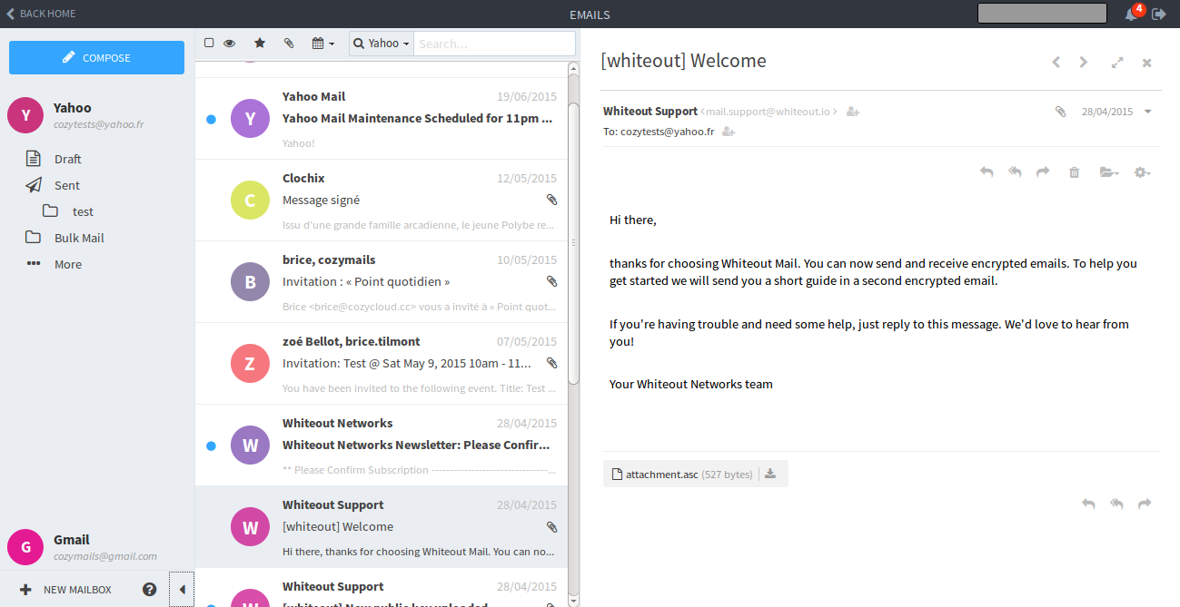Screen dimensions: 1180x607
Task: Open the Yahoo search scope dropdown
Action: pos(382,43)
